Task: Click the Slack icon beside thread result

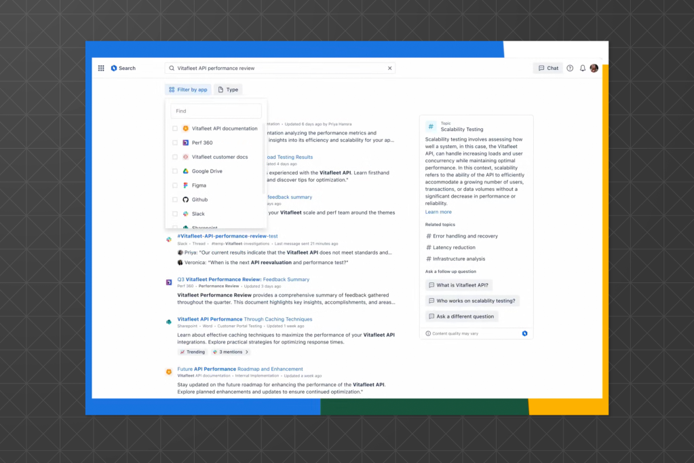Action: [x=169, y=239]
